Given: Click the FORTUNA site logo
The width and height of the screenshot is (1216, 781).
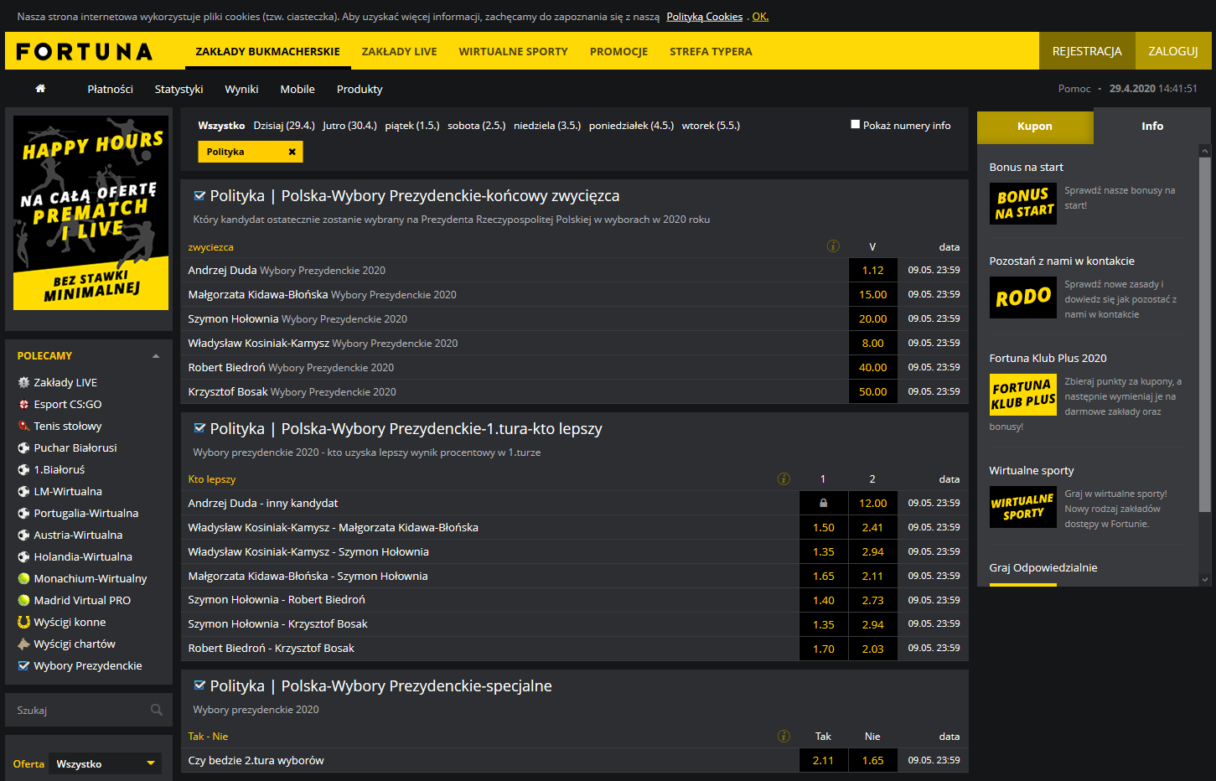Looking at the screenshot, I should point(85,52).
